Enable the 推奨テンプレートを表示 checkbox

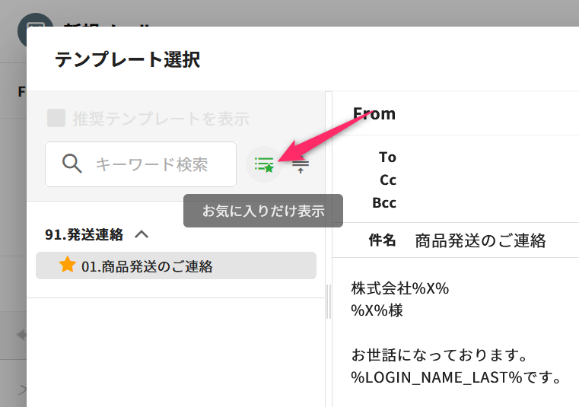click(x=56, y=118)
